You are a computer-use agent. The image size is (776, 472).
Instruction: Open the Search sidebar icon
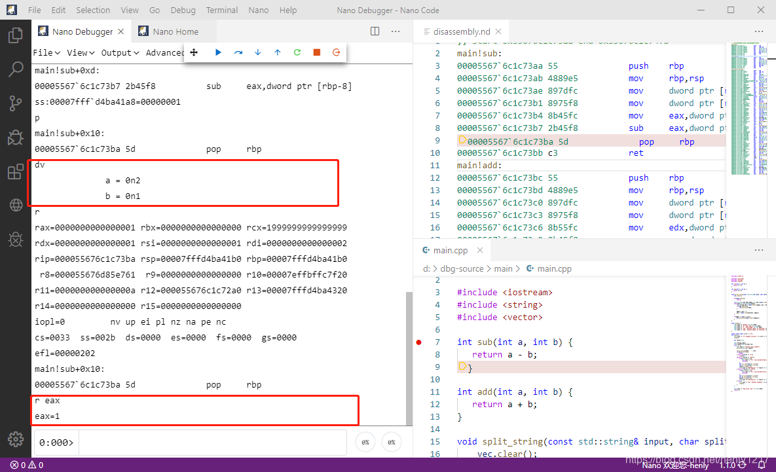click(x=15, y=69)
